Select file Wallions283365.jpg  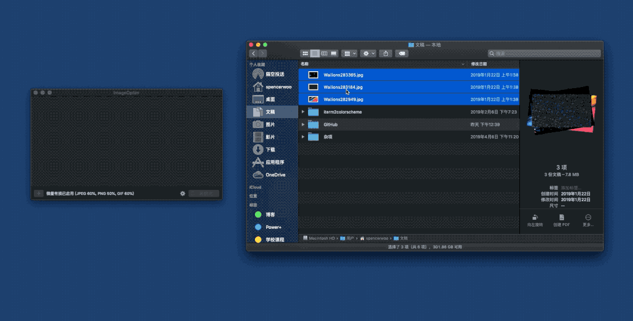[409, 75]
